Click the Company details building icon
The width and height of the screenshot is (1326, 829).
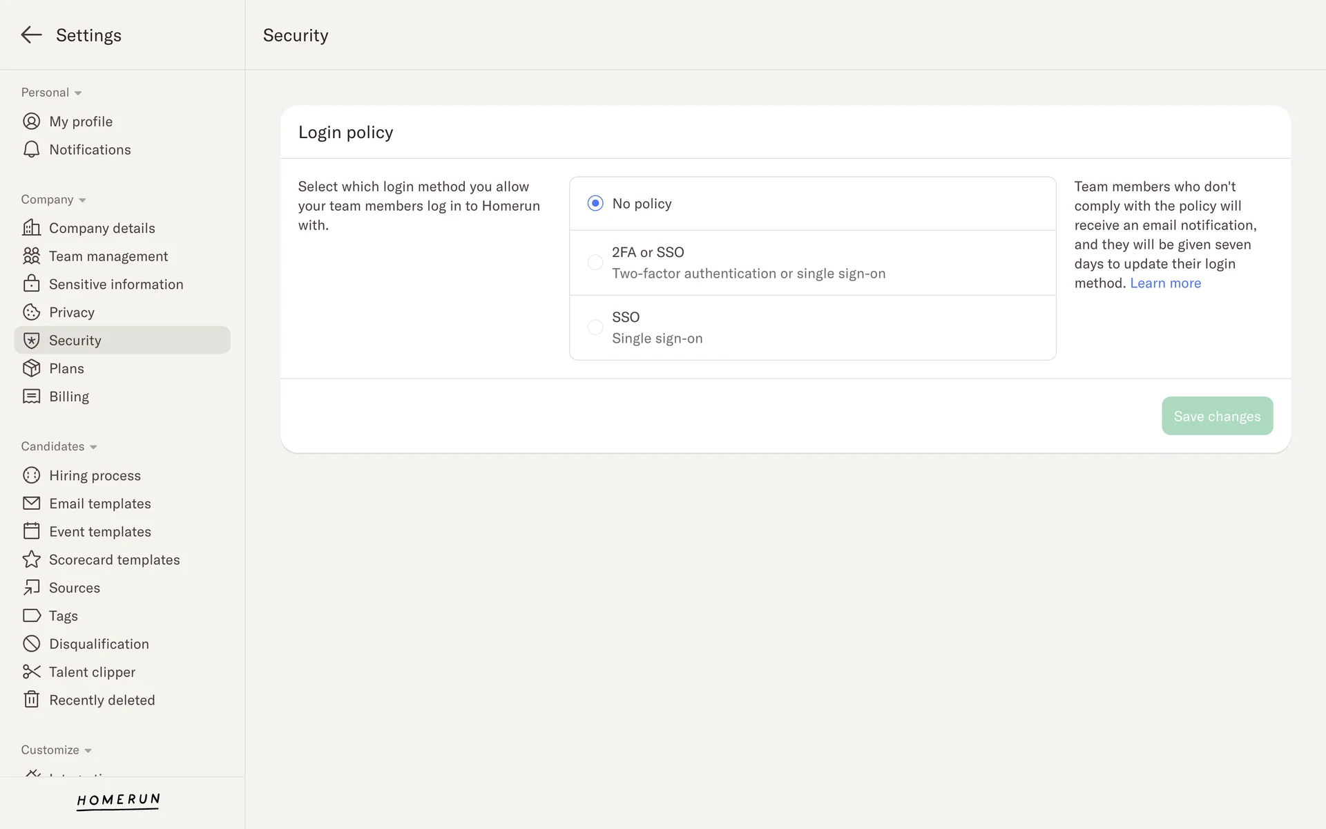(x=31, y=228)
